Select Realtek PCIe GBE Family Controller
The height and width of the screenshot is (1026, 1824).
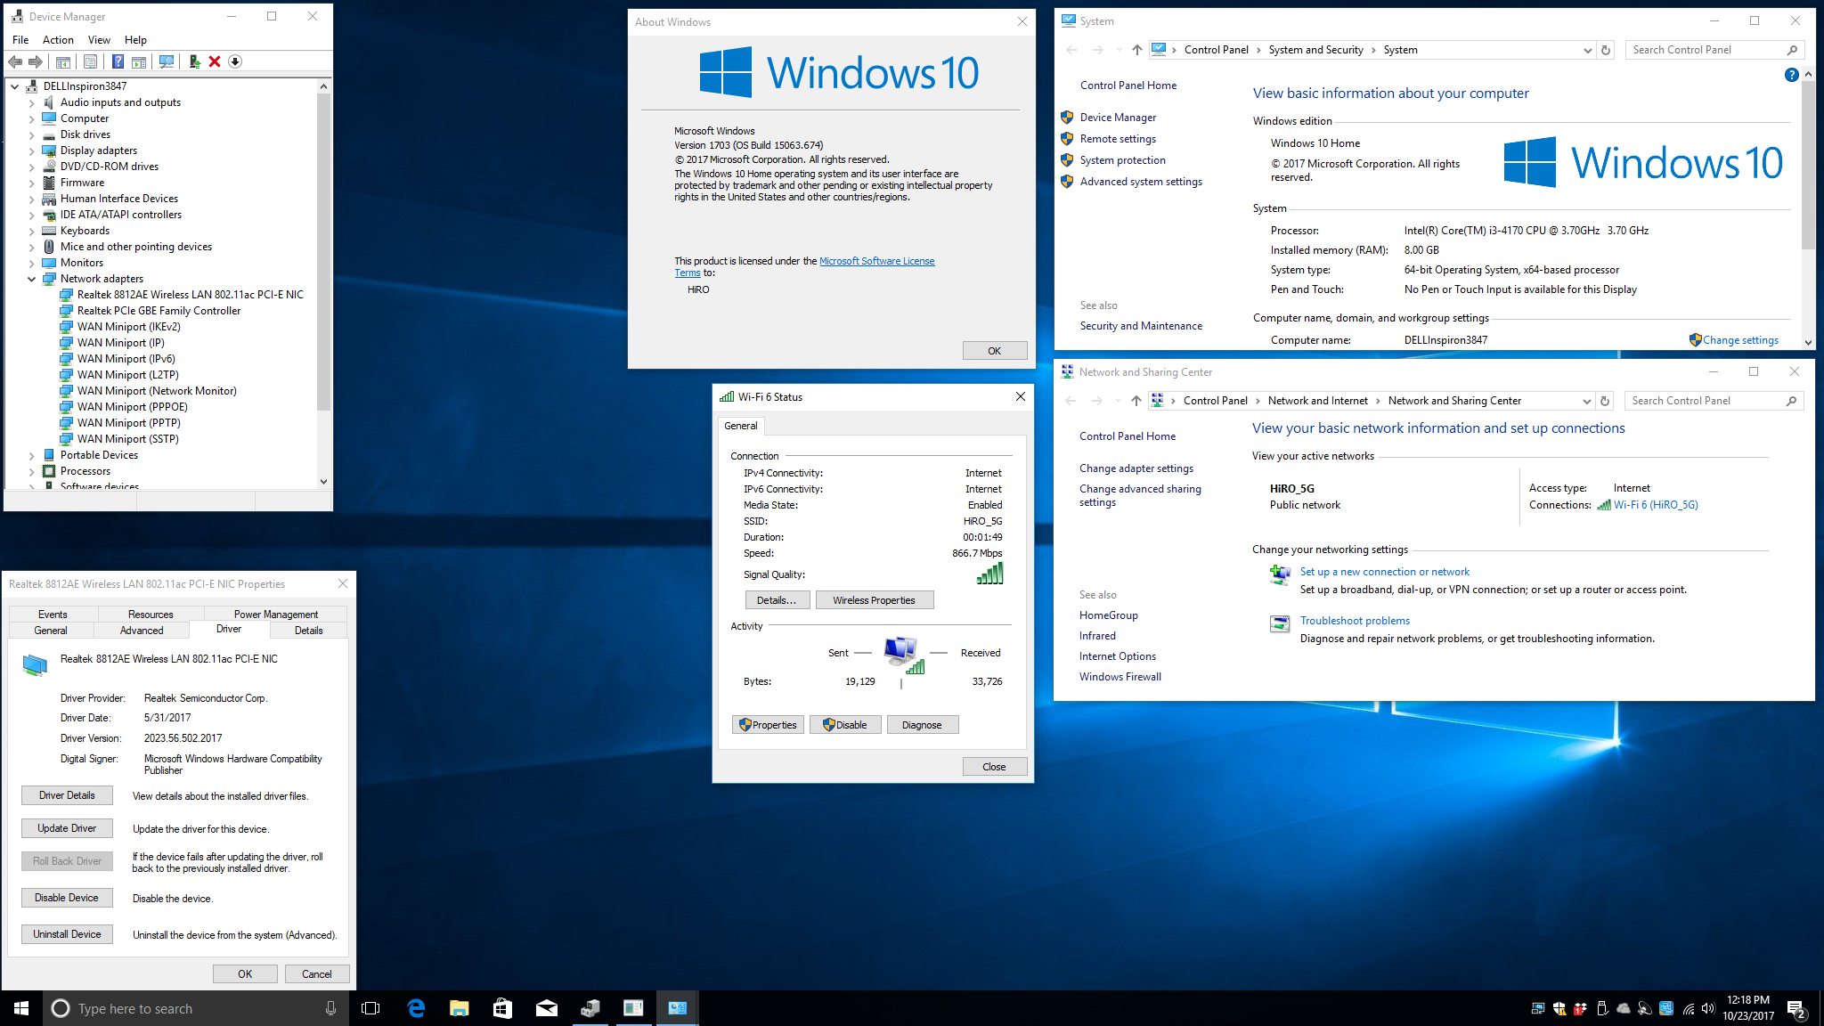pos(159,311)
